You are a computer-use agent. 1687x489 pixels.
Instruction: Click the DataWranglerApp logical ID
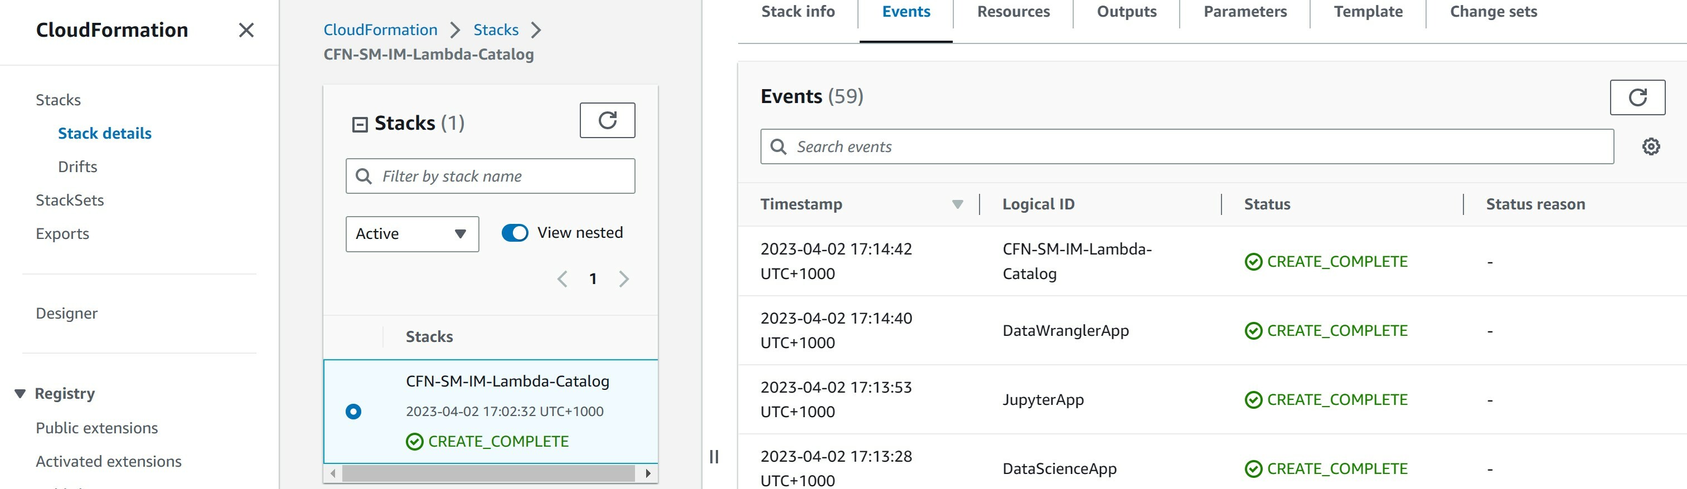coord(1065,331)
